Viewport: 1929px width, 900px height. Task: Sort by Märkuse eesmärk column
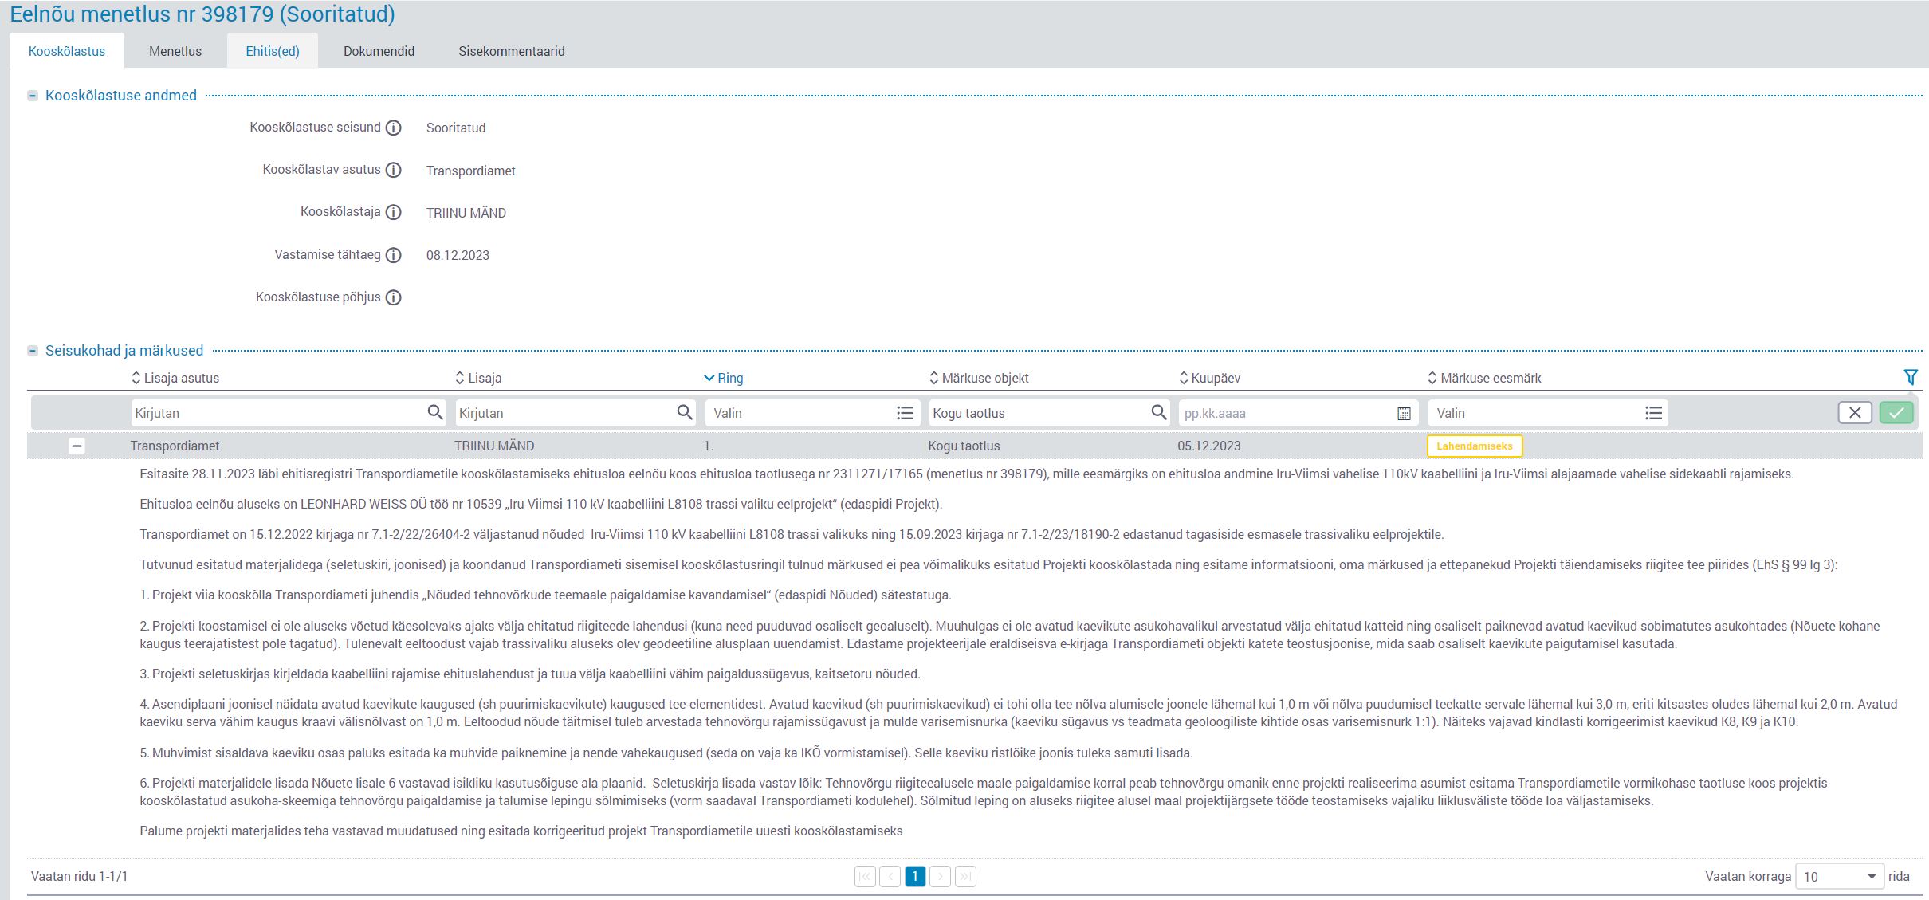point(1484,378)
